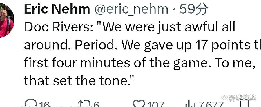Click the like count 107
The height and width of the screenshot is (107, 261).
(156, 104)
